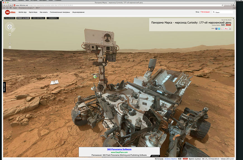The width and height of the screenshot is (243, 160).
Task: Zoom out with the minus button
Action: [10, 47]
